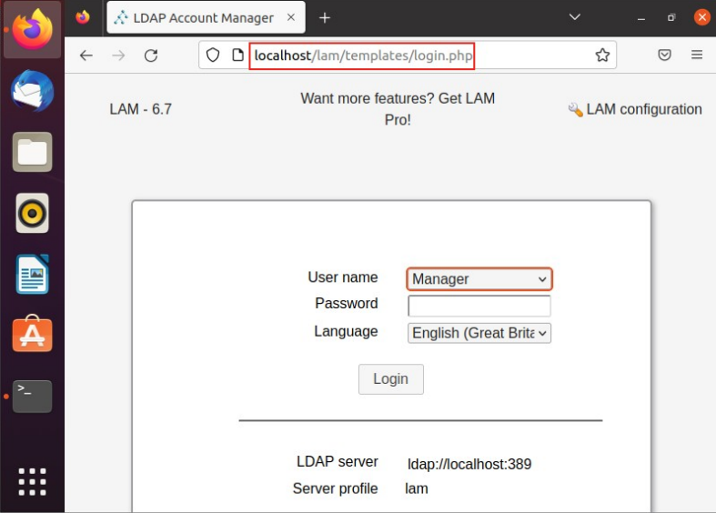Click the Password label
This screenshot has width=716, height=513.
coord(346,303)
